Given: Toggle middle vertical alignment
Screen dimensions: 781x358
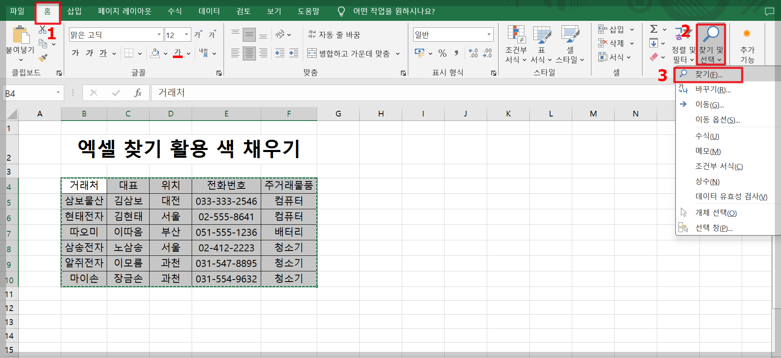Looking at the screenshot, I should (249, 35).
